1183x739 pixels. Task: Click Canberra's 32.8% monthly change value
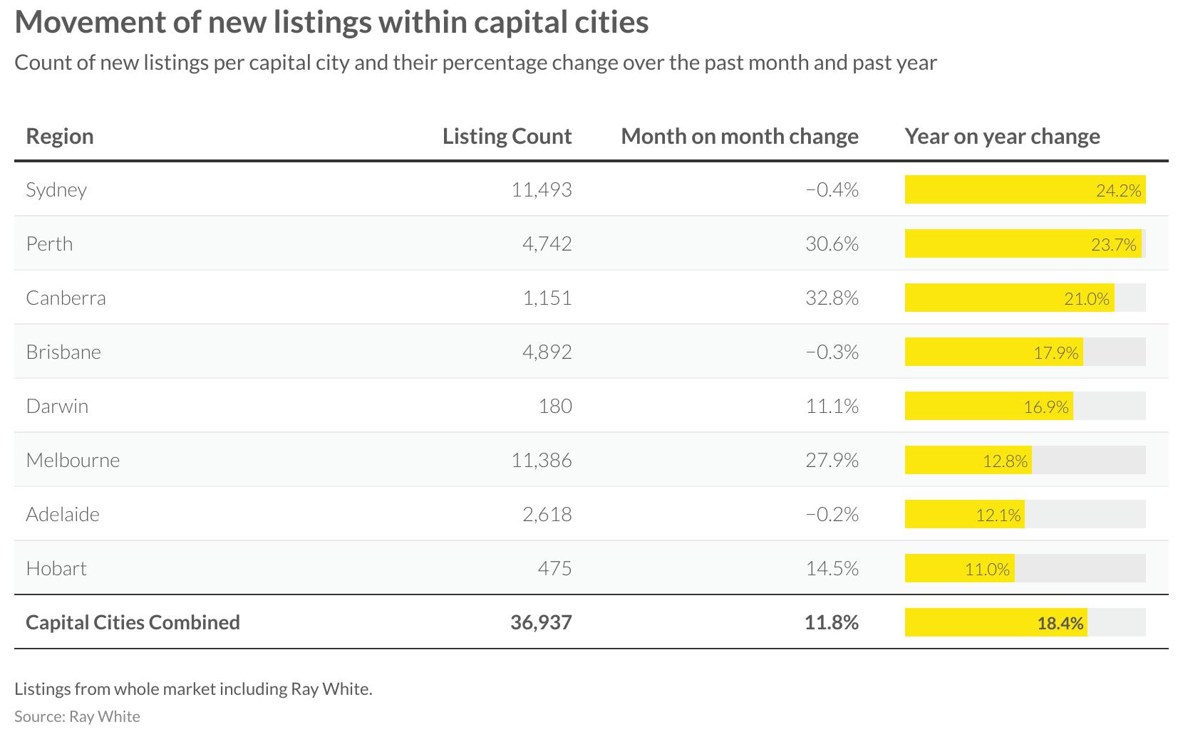point(832,298)
